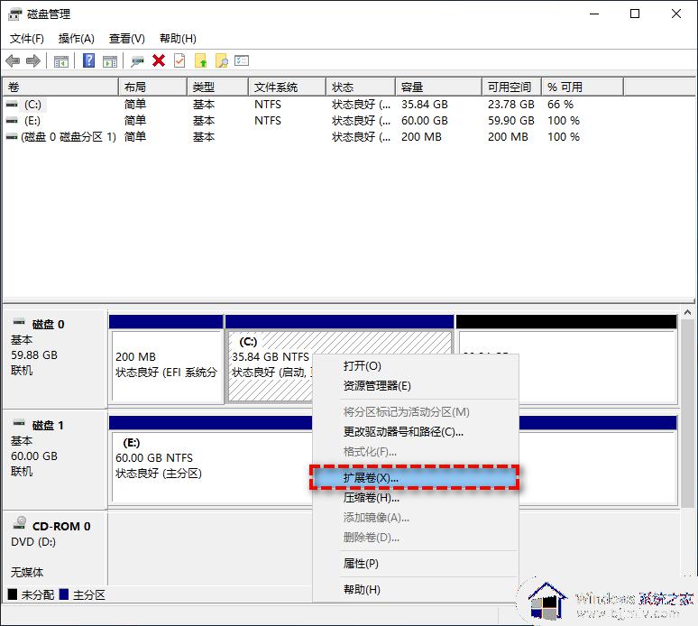Select 扩展卷(X)... in the context menu

(415, 478)
